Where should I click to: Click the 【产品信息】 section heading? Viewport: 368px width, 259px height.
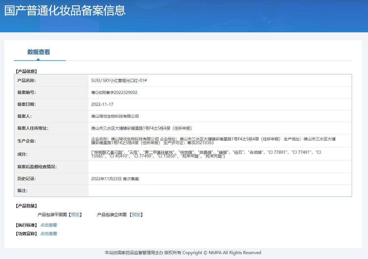tap(26, 71)
